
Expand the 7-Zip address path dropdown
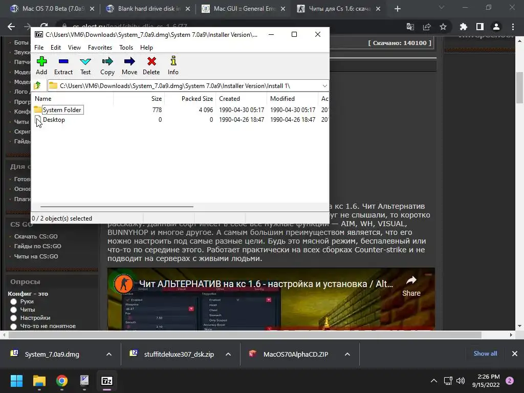[x=324, y=86]
